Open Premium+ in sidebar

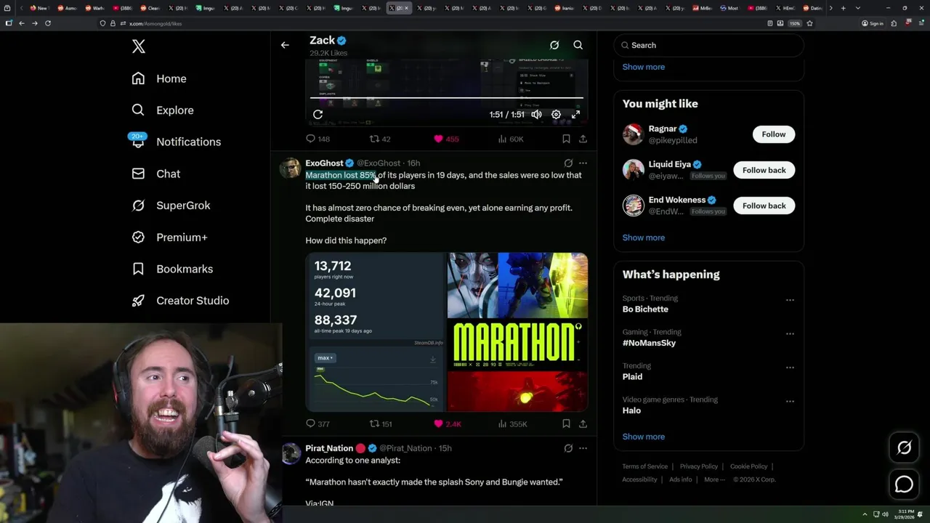(x=169, y=237)
